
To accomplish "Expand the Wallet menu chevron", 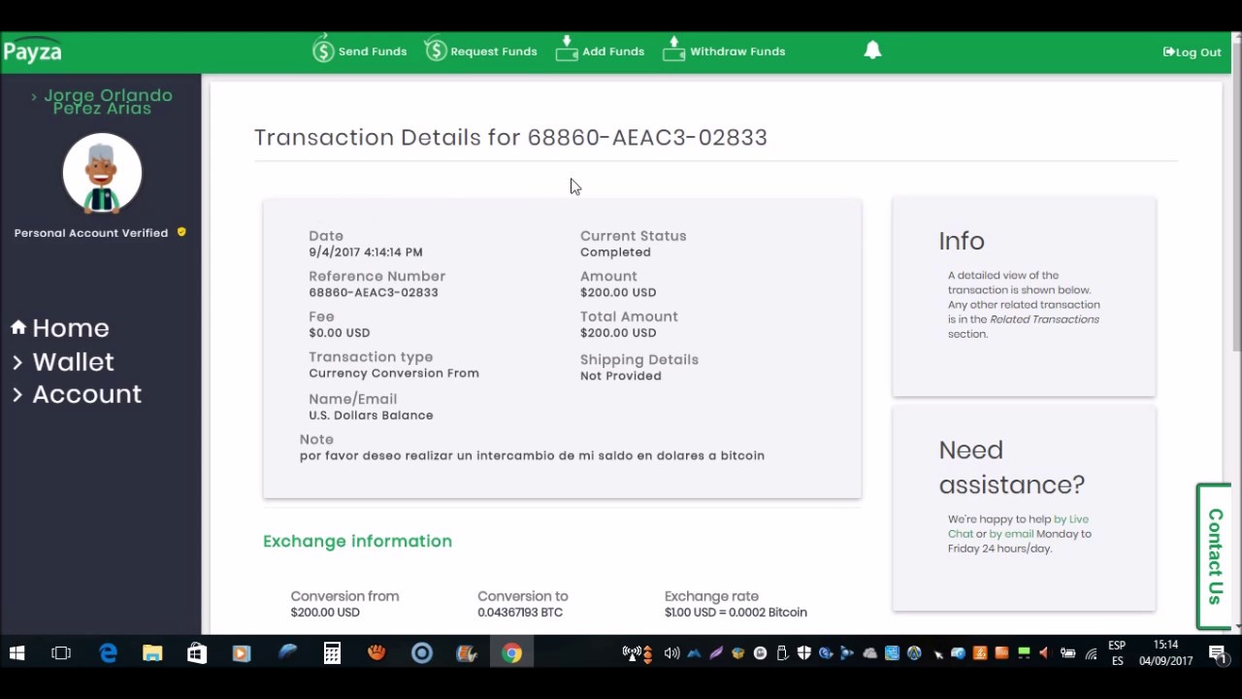I will pyautogui.click(x=17, y=361).
